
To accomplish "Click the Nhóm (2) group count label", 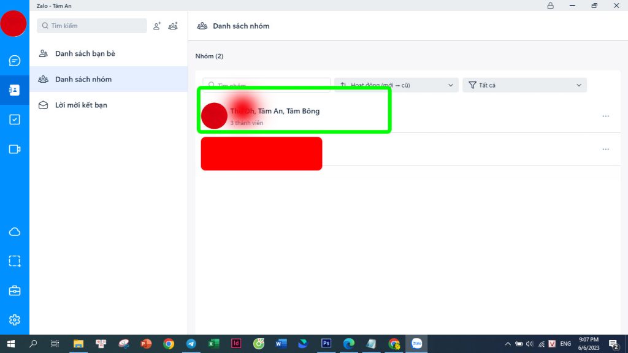I will point(210,56).
